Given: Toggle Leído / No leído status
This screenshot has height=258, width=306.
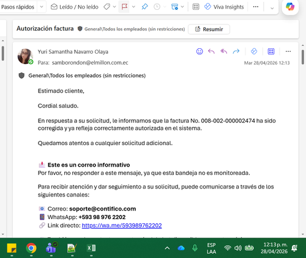Looking at the screenshot, I should point(75,7).
